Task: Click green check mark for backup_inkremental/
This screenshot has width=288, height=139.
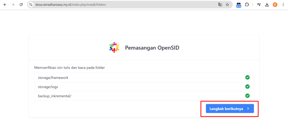Action: click(x=247, y=96)
